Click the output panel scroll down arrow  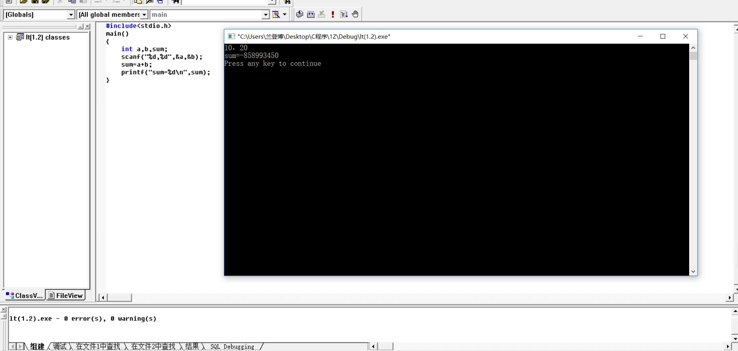click(735, 339)
